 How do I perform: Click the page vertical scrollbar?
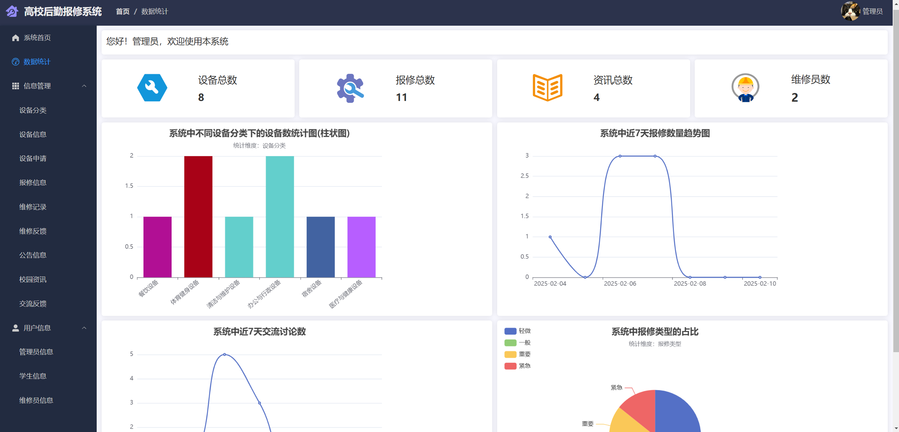tap(896, 176)
